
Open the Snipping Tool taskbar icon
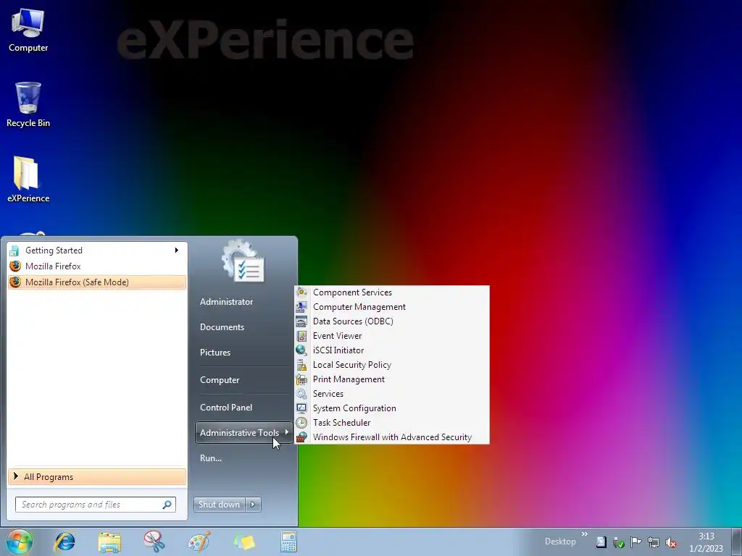tap(154, 542)
